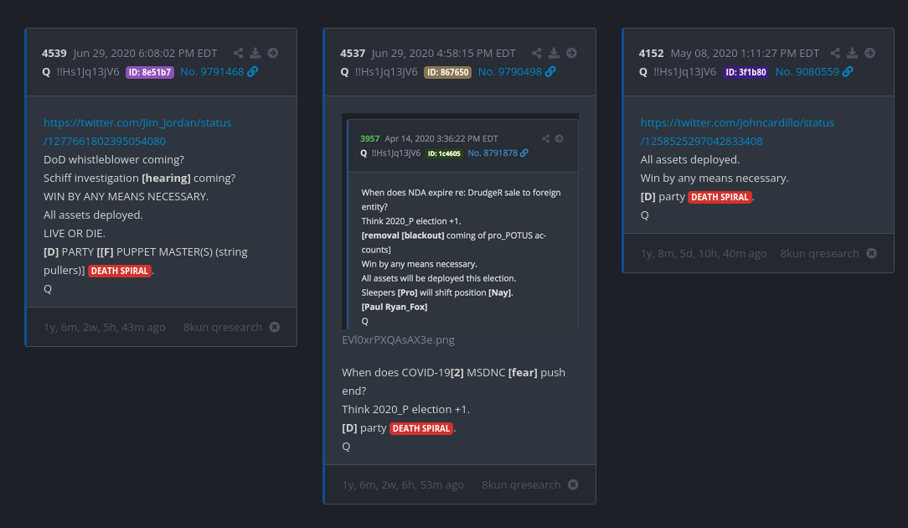
Task: Click the ID: 3f1b80 badge
Action: click(x=745, y=72)
